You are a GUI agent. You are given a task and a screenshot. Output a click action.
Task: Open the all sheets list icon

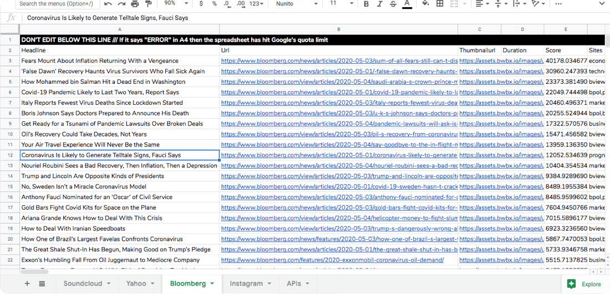[42, 283]
